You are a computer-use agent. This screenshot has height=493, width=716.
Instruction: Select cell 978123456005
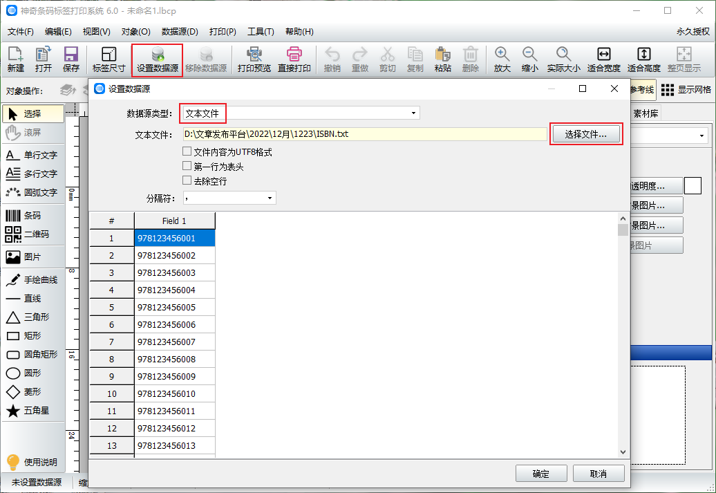(174, 307)
